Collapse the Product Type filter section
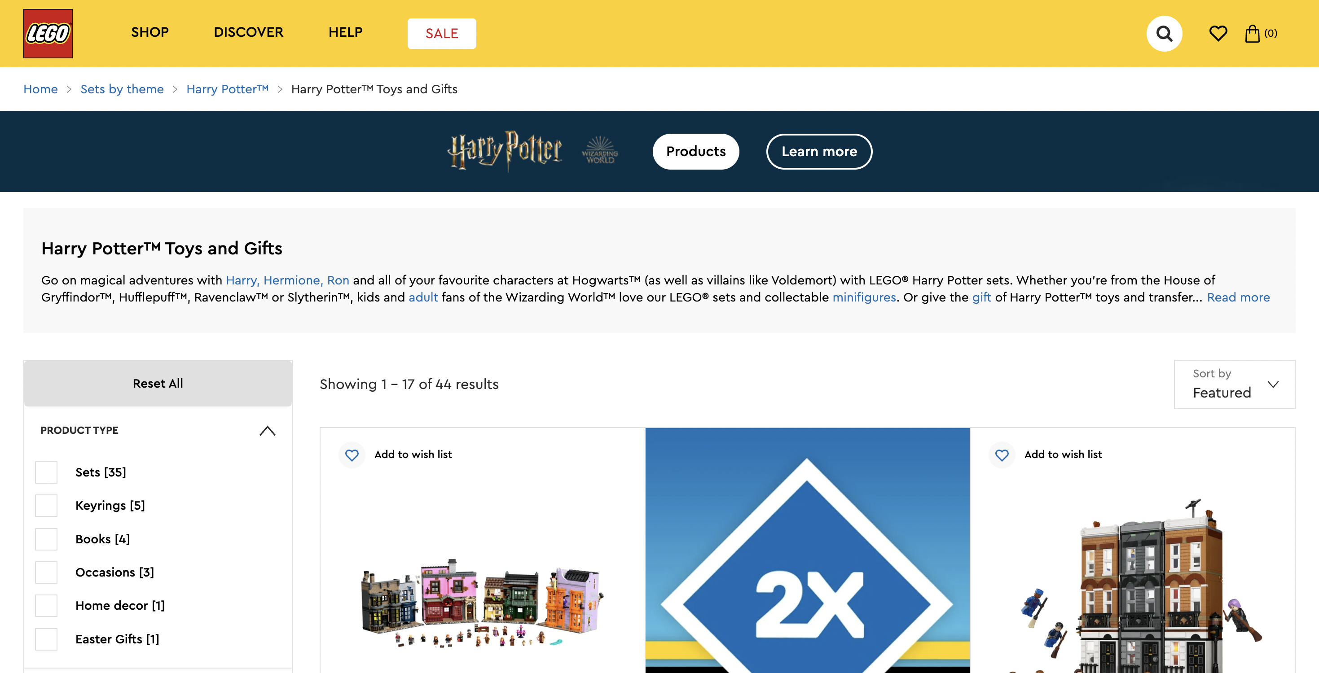This screenshot has width=1319, height=673. point(267,430)
